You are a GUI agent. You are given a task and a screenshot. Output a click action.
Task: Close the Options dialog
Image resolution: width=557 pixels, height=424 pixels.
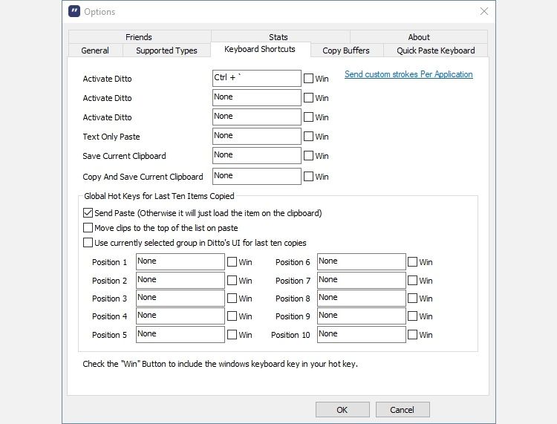483,11
